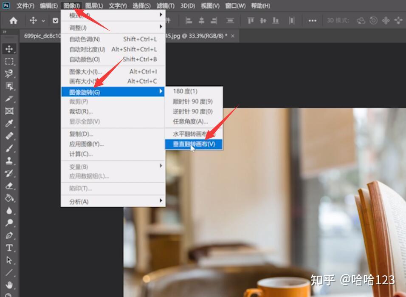Choose 垂直翻转画布(V) from the submenu

[194, 144]
